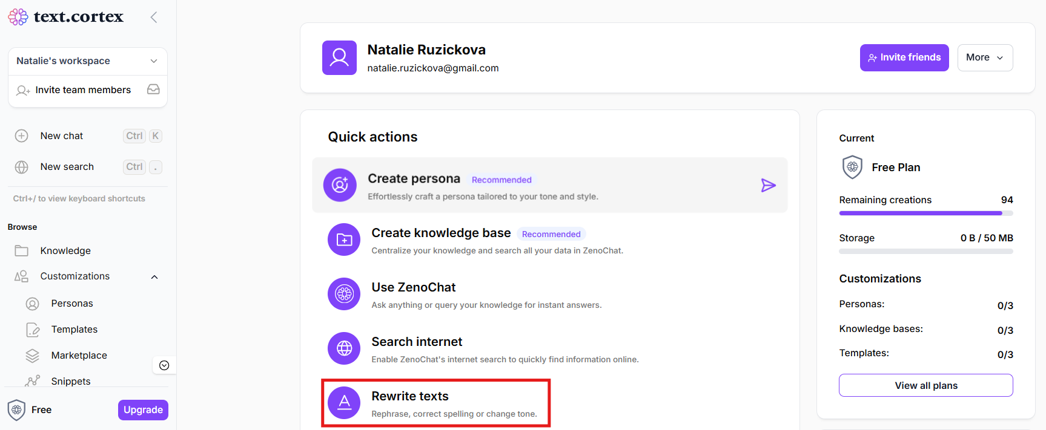Click the Upgrade button
Viewport: 1046px width, 430px height.
pyautogui.click(x=143, y=410)
